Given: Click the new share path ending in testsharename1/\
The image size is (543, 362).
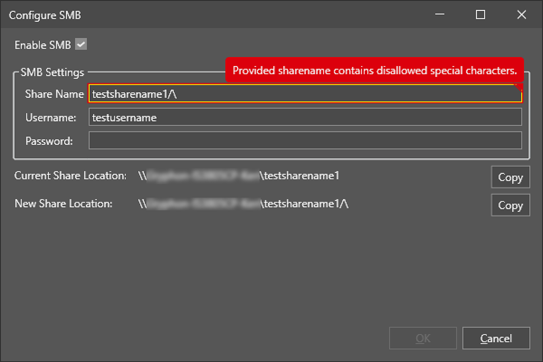Looking at the screenshot, I should [x=243, y=203].
